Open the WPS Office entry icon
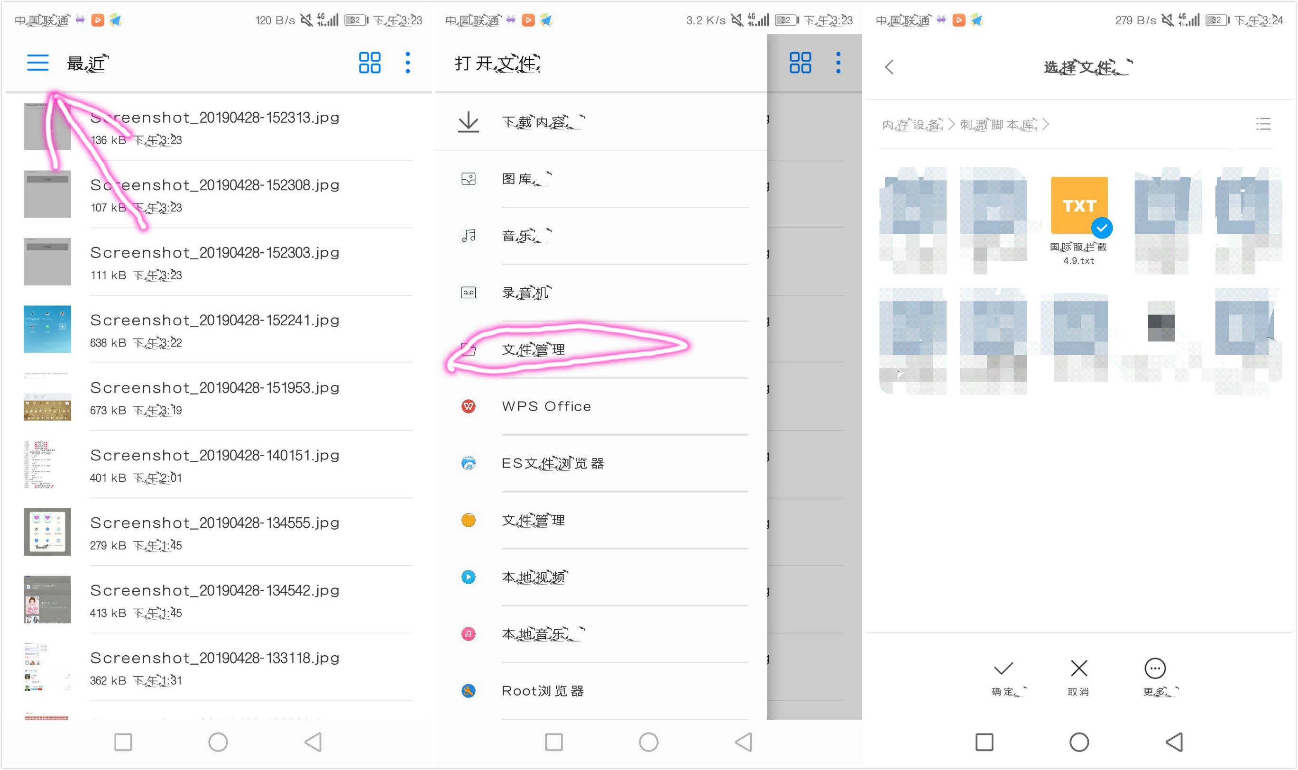Screen dimensions: 1298x770 click(468, 406)
